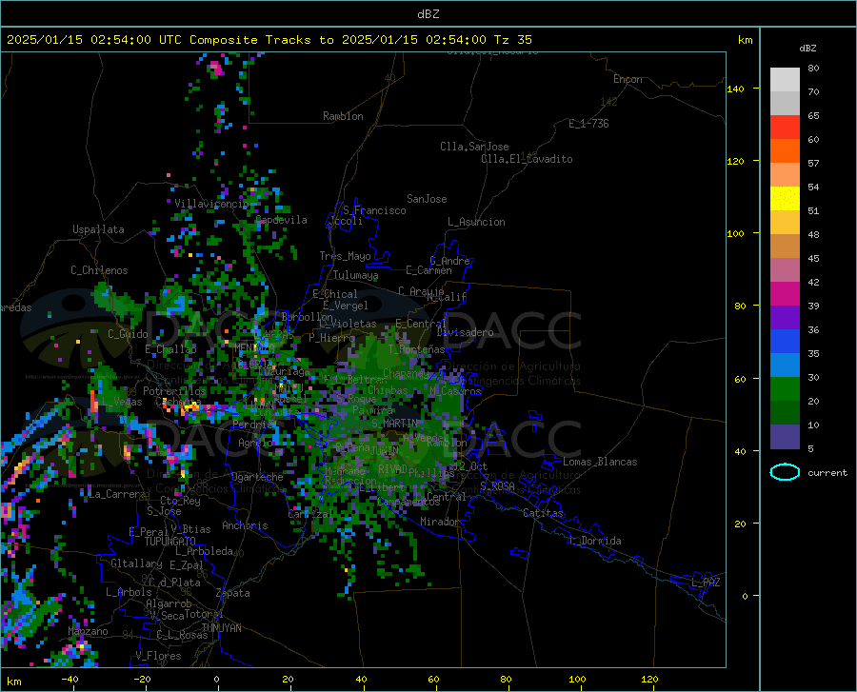Viewport: 857px width, 692px height.
Task: Click the 'L_Vegas' map label
Action: click(x=122, y=402)
